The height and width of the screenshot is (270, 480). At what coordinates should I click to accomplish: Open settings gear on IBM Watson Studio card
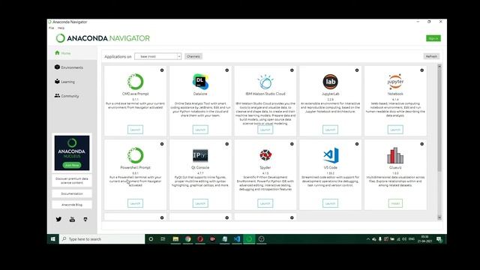(x=292, y=70)
